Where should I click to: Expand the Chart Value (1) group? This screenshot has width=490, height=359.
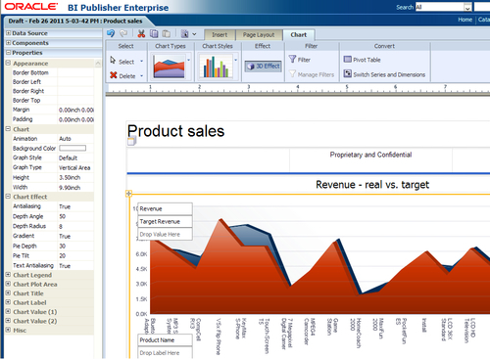[x=8, y=311]
